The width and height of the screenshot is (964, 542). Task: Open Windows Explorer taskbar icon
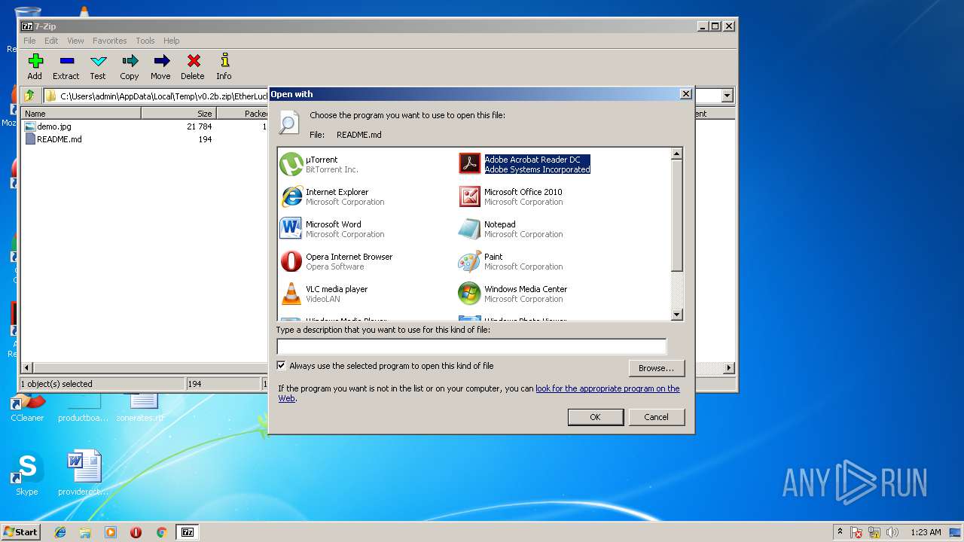[85, 532]
